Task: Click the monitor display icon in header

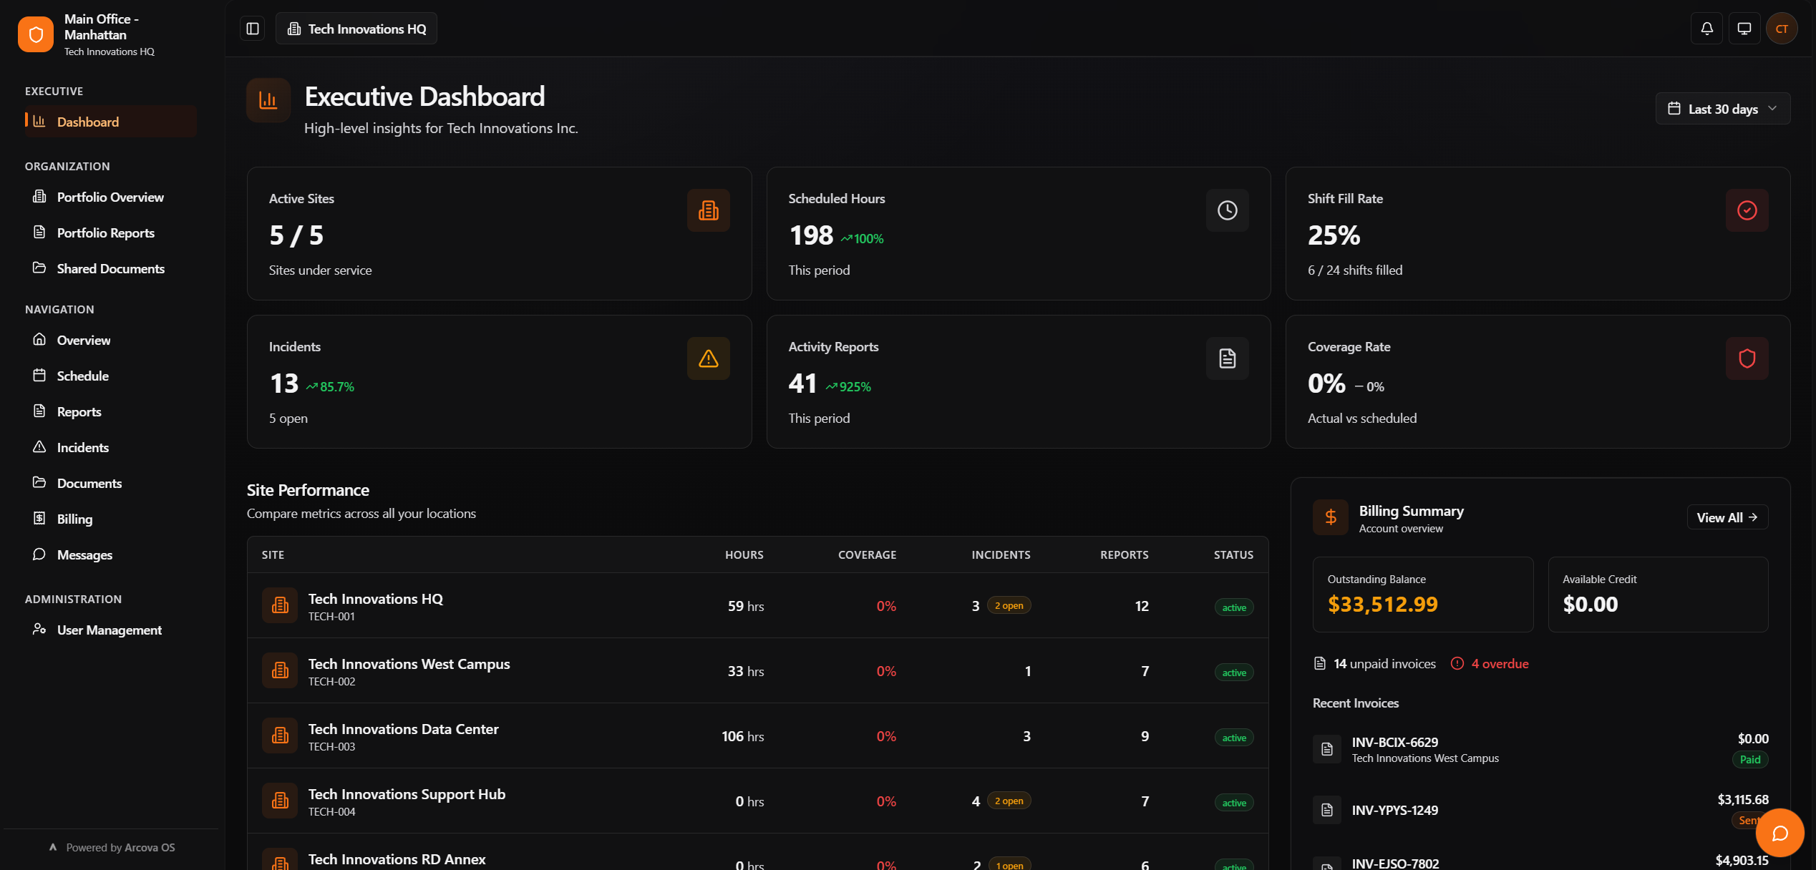Action: tap(1744, 29)
